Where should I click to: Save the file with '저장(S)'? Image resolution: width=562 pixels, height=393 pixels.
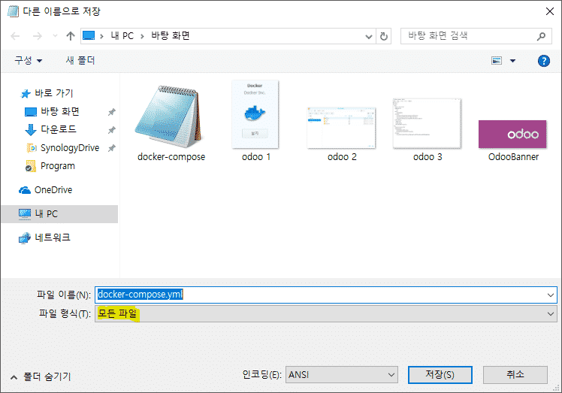[440, 375]
